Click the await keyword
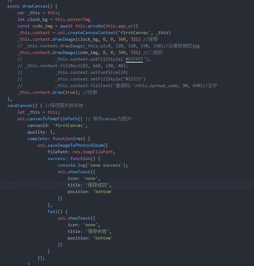Screen dimensions: 254x266 [66, 26]
